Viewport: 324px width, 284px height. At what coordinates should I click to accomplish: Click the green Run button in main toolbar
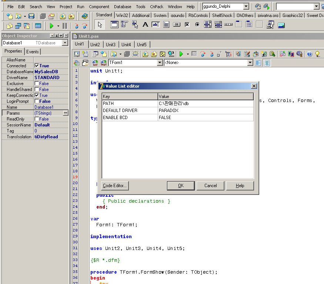51,26
